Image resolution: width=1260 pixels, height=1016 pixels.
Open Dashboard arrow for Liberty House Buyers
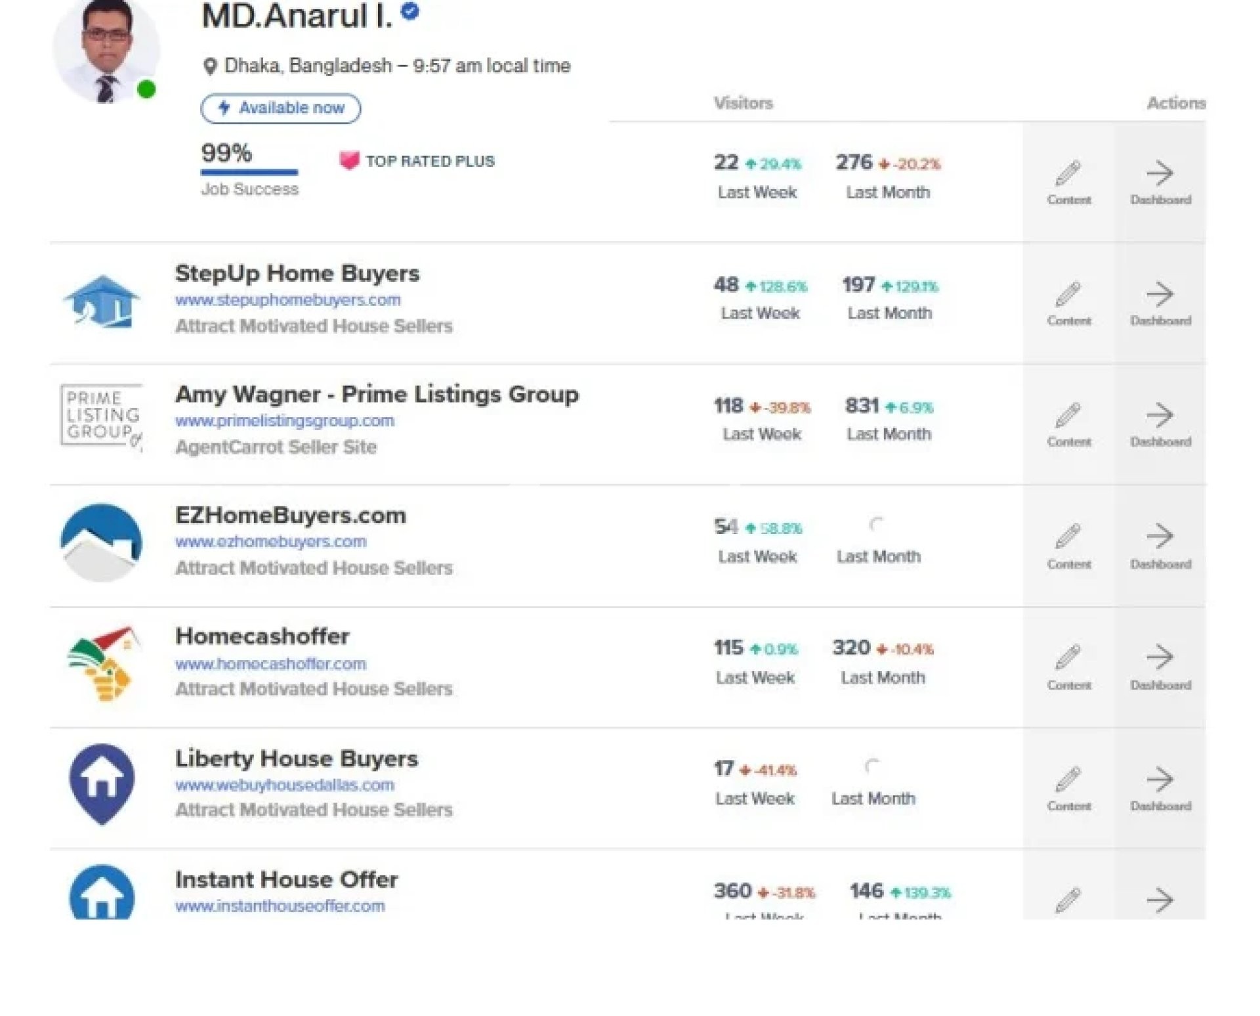(x=1160, y=780)
